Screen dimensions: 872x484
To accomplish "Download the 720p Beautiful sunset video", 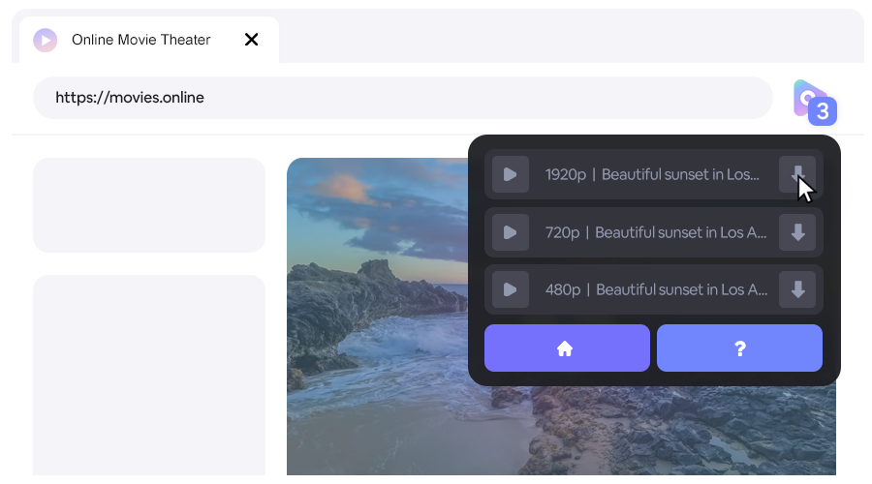I will click(x=797, y=232).
